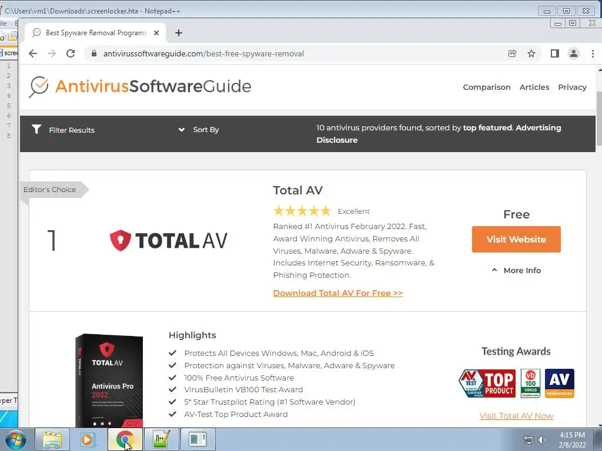Click the '100% Free Antivirus Software' highlight
602x451 pixels.
(239, 378)
